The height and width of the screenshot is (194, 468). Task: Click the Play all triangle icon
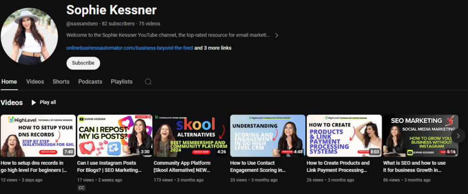point(34,103)
